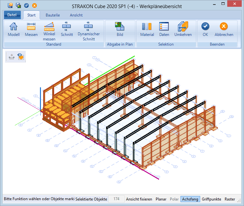Enable Planar mode in status bar
Viewport: 244px width, 206px height.
[161, 199]
